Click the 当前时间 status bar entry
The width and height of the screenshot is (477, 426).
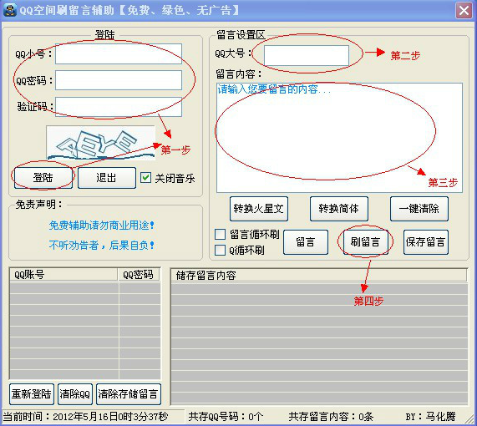[85, 417]
